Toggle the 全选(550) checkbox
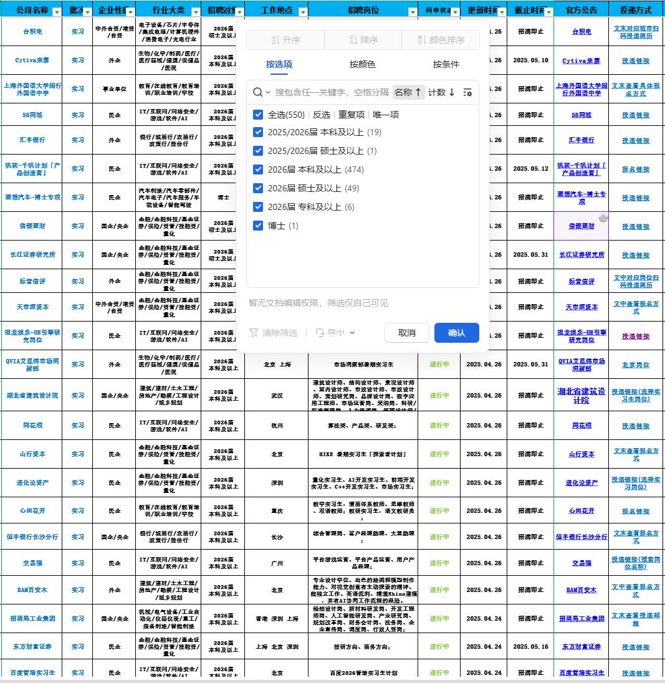 tap(258, 115)
